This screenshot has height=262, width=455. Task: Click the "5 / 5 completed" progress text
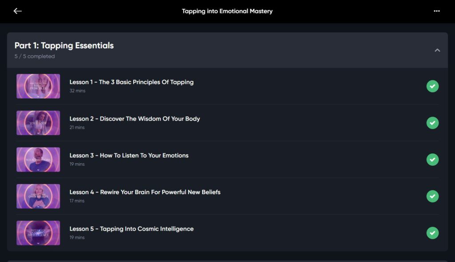click(35, 57)
